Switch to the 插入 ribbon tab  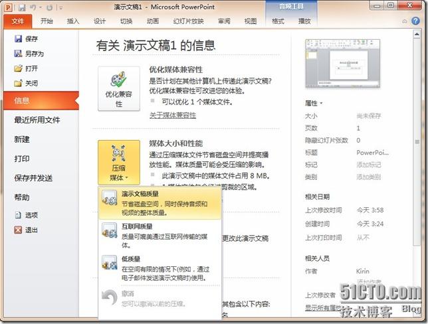tap(73, 21)
